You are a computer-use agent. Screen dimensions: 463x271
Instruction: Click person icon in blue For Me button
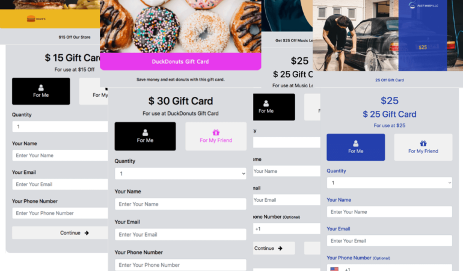coord(355,143)
